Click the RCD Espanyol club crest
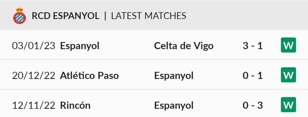Image resolution: width=308 pixels, height=117 pixels. 19,15
